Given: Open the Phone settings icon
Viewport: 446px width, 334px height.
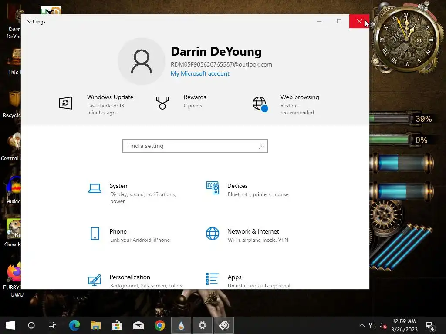Looking at the screenshot, I should [95, 234].
